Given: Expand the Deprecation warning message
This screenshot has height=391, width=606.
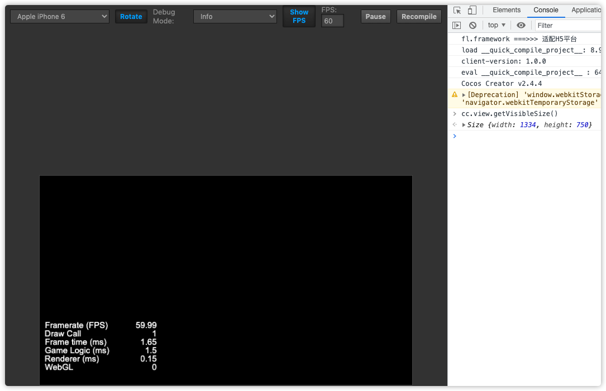Looking at the screenshot, I should click(464, 95).
